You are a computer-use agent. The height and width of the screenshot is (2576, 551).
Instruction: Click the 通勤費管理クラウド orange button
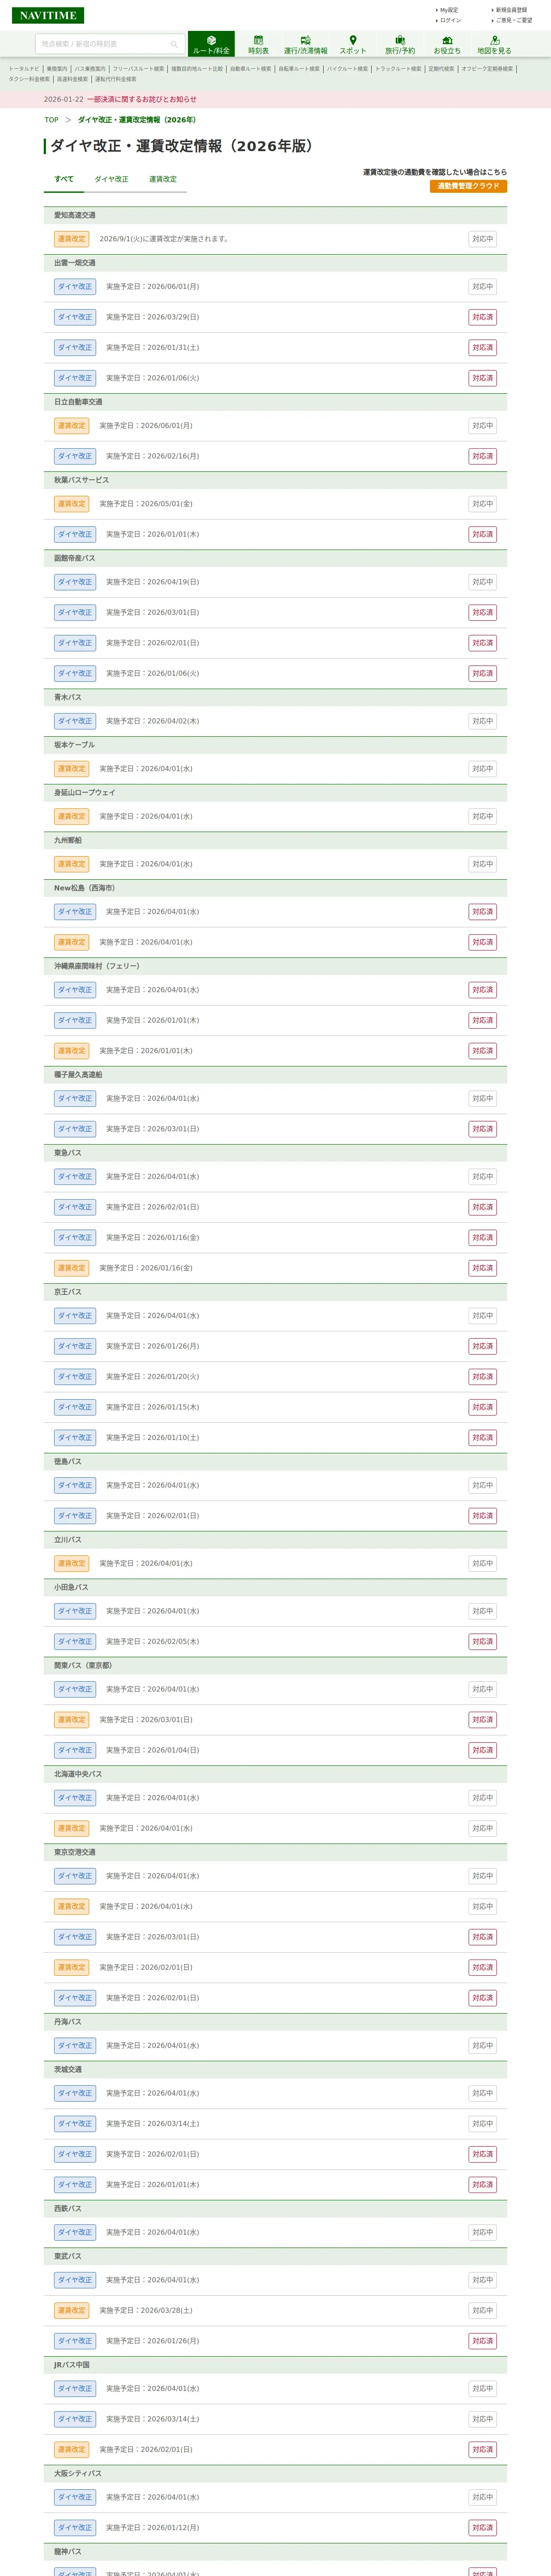468,186
